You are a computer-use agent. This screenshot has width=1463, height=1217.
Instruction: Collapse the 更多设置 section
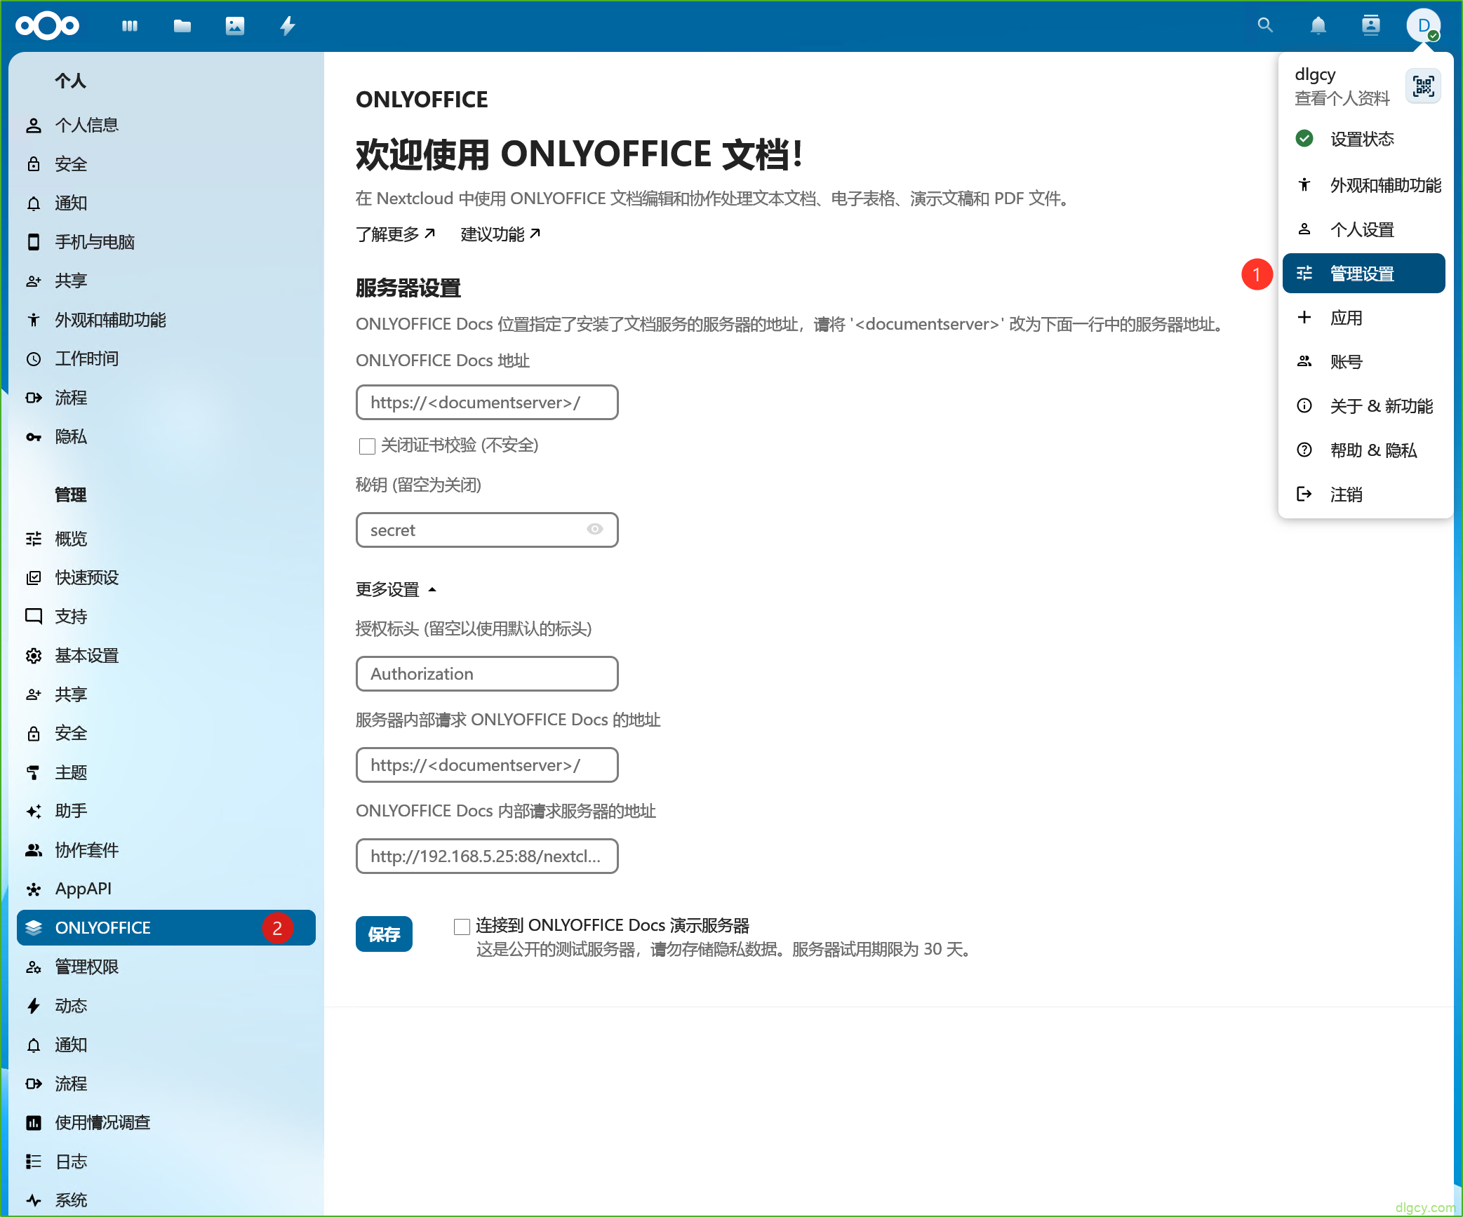tap(396, 589)
